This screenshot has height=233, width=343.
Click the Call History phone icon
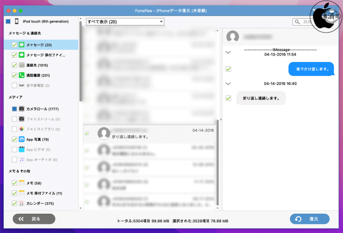21,75
